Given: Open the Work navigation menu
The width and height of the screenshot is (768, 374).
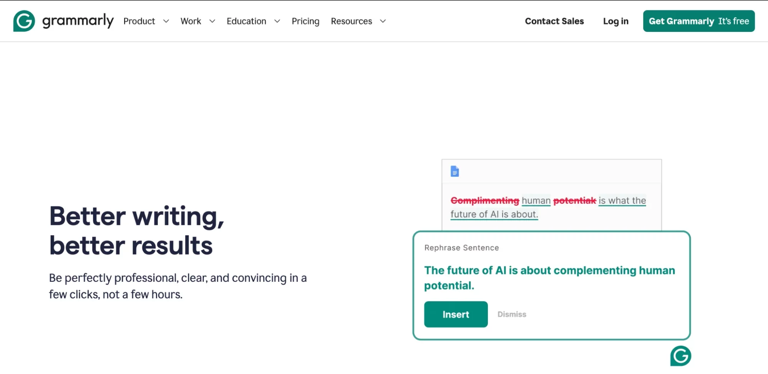Looking at the screenshot, I should pyautogui.click(x=191, y=22).
